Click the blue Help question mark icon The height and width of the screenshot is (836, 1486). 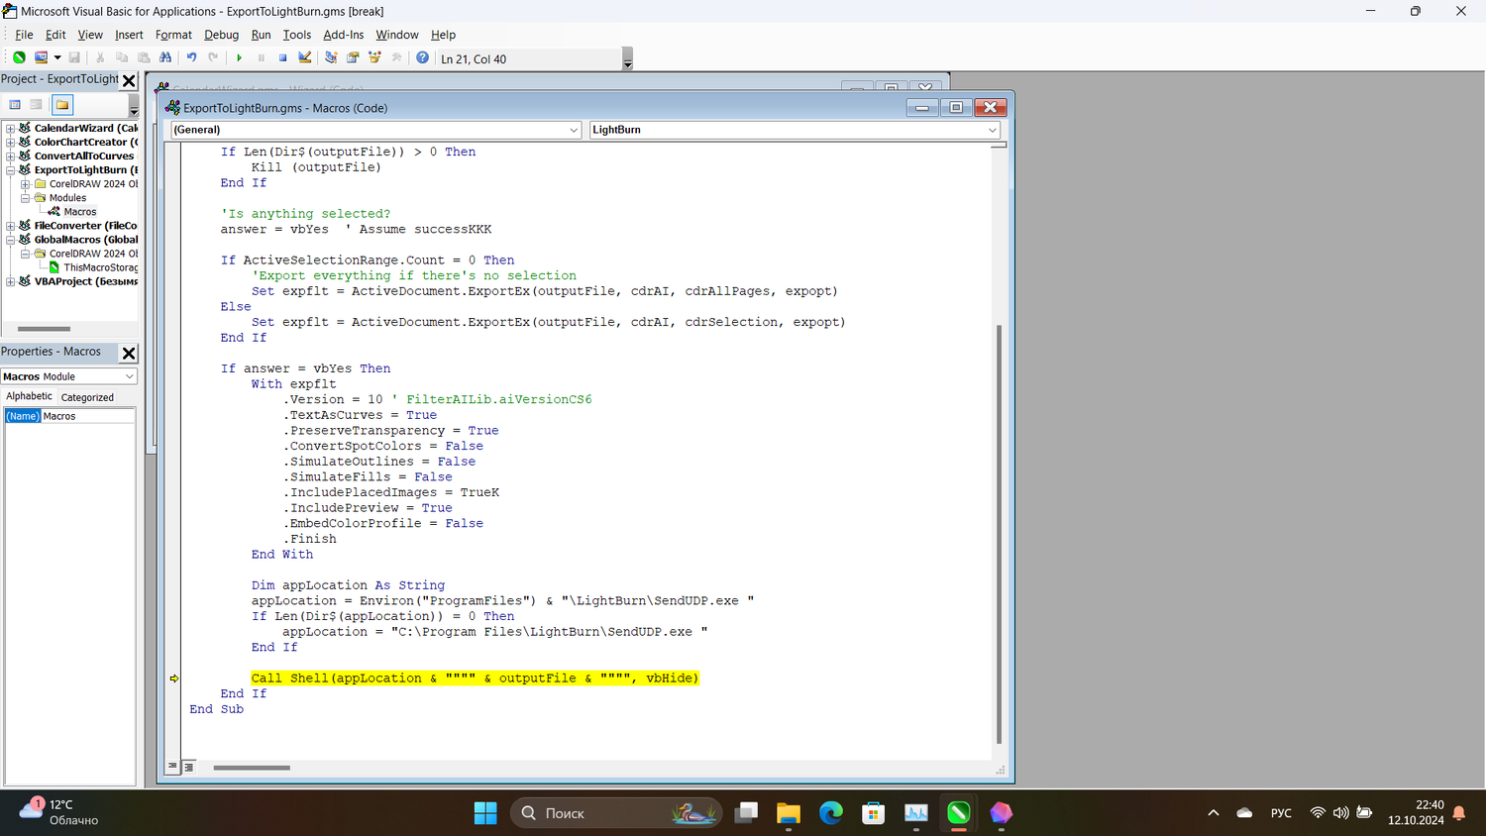pyautogui.click(x=422, y=58)
